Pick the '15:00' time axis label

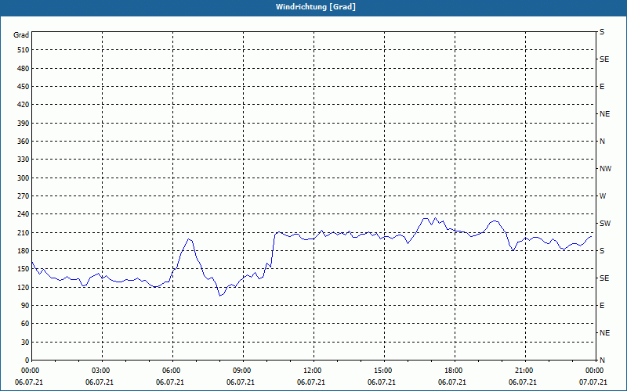382,371
